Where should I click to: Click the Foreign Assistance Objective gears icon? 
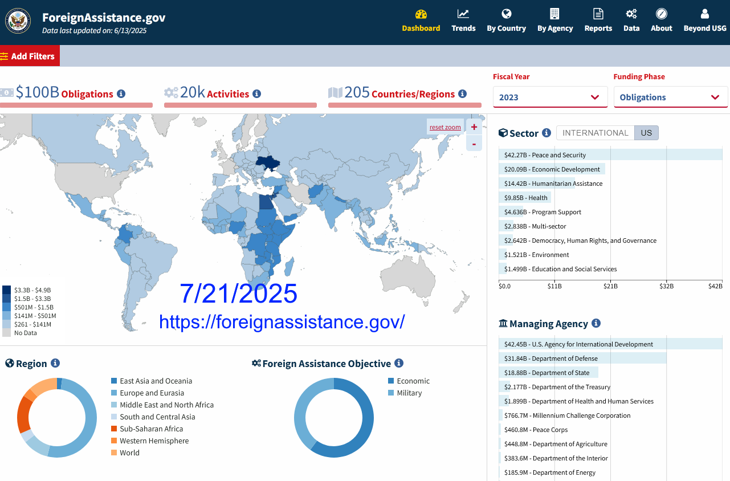tap(256, 363)
